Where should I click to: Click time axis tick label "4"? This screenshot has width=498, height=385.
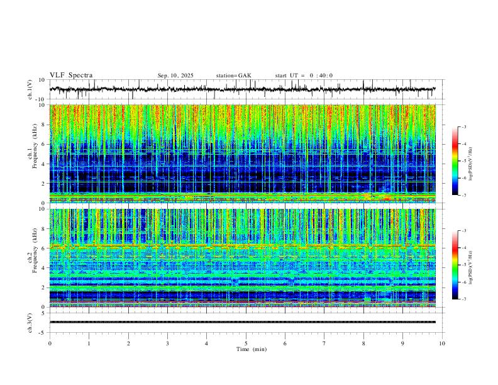click(207, 343)
